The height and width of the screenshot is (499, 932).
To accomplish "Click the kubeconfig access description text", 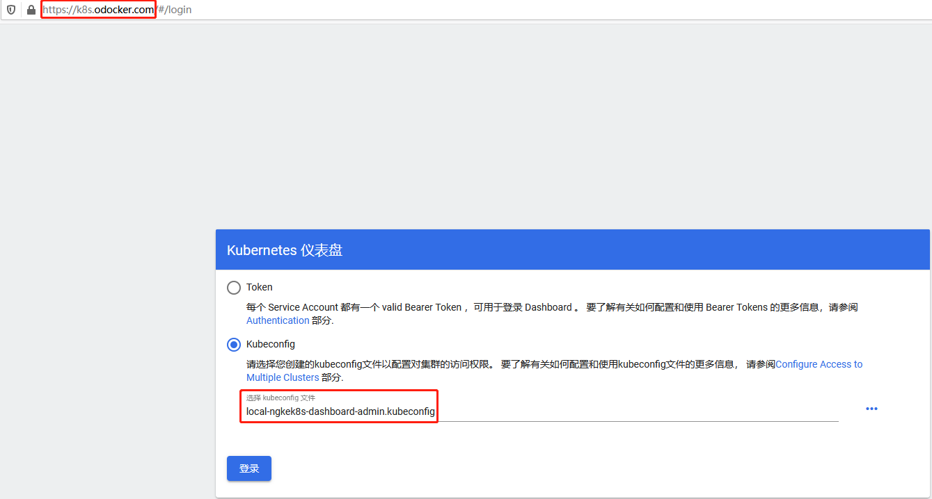I will 487,364.
